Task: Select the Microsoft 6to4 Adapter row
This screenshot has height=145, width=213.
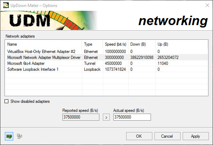Action: tap(106, 63)
